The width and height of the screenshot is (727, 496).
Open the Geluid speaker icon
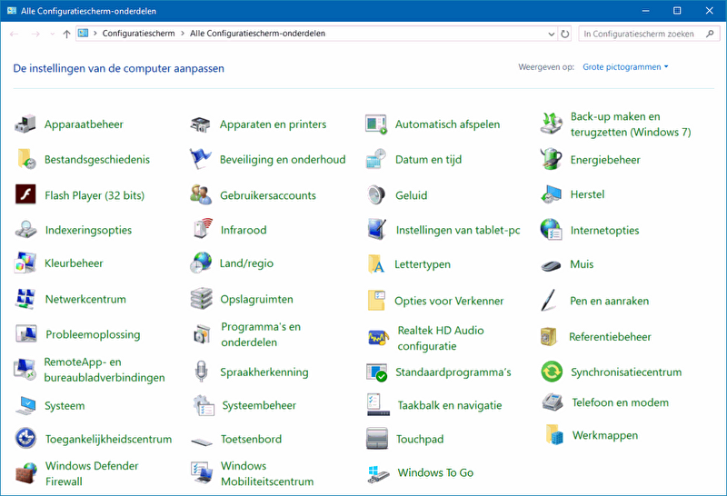pos(377,195)
